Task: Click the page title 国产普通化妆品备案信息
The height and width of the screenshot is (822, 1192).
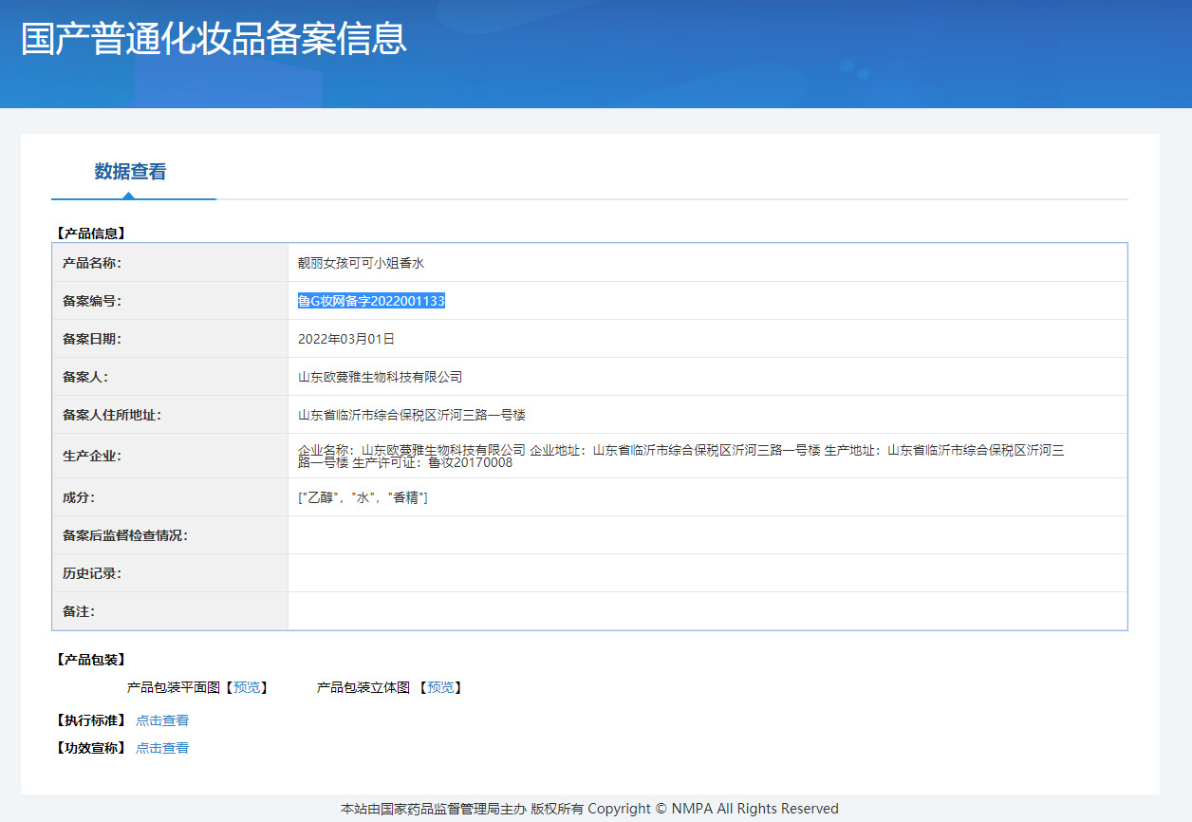Action: pos(214,38)
